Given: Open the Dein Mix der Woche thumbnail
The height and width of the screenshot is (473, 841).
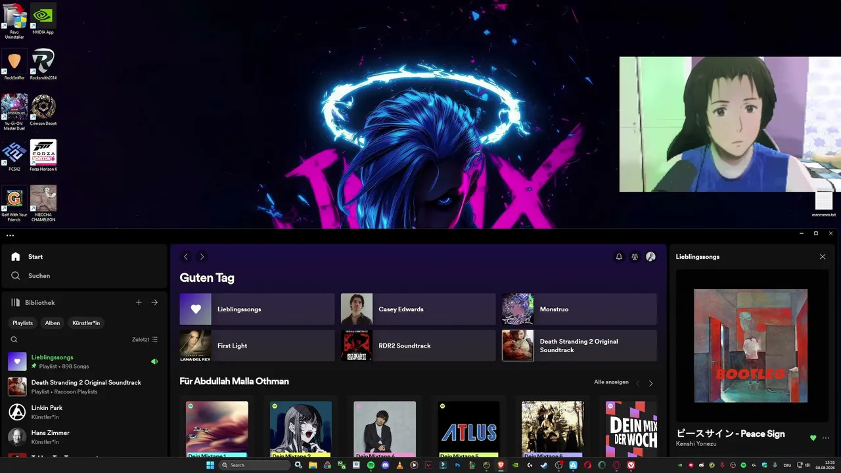Looking at the screenshot, I should pos(631,429).
